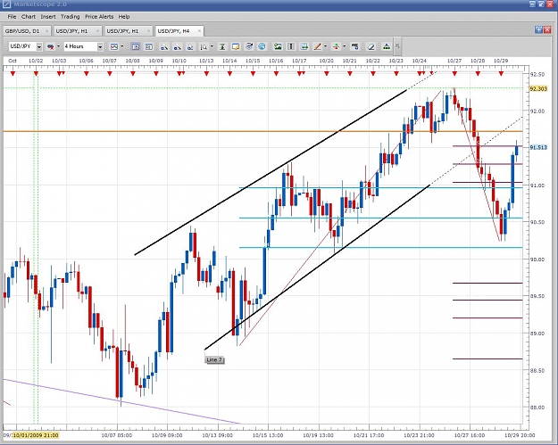Click the window-with-note icon

click(x=236, y=46)
